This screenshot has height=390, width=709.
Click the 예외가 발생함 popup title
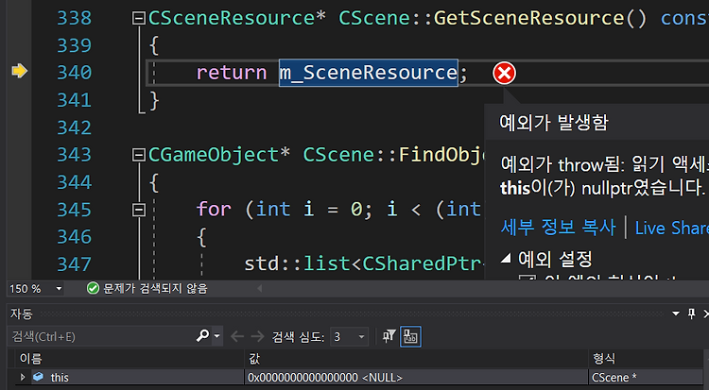[x=554, y=123]
